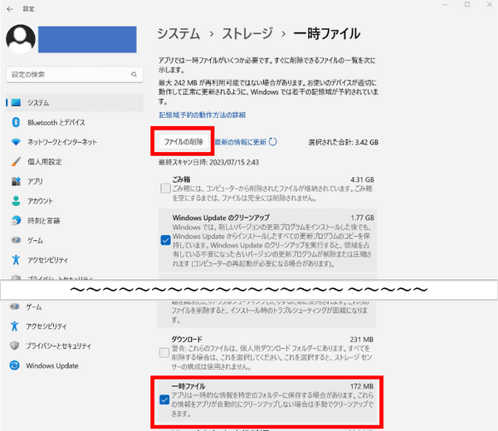
Task: Open 記憶域予約の動作方法の詳細 link
Action: coord(202,115)
